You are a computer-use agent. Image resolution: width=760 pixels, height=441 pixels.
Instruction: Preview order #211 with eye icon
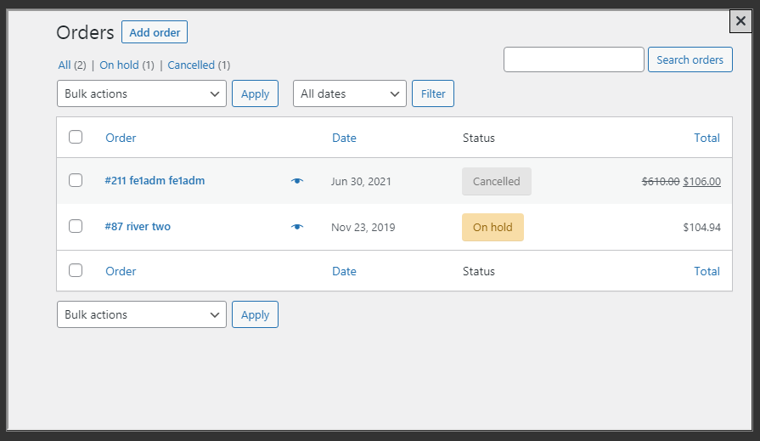pos(296,181)
